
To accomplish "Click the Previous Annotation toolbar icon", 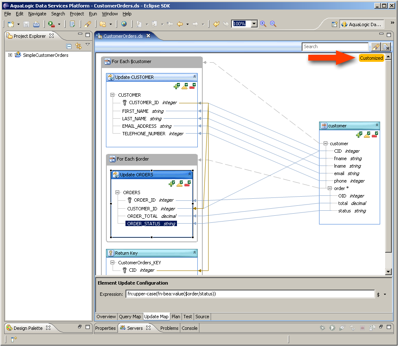I will [x=154, y=24].
